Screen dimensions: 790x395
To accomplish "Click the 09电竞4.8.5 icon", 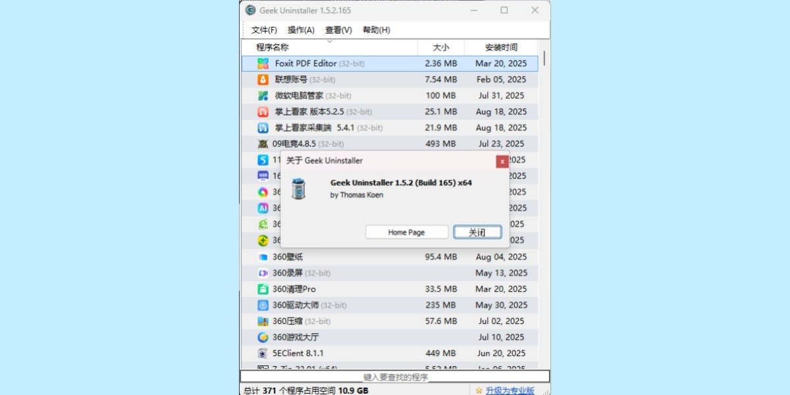I will pos(263,144).
